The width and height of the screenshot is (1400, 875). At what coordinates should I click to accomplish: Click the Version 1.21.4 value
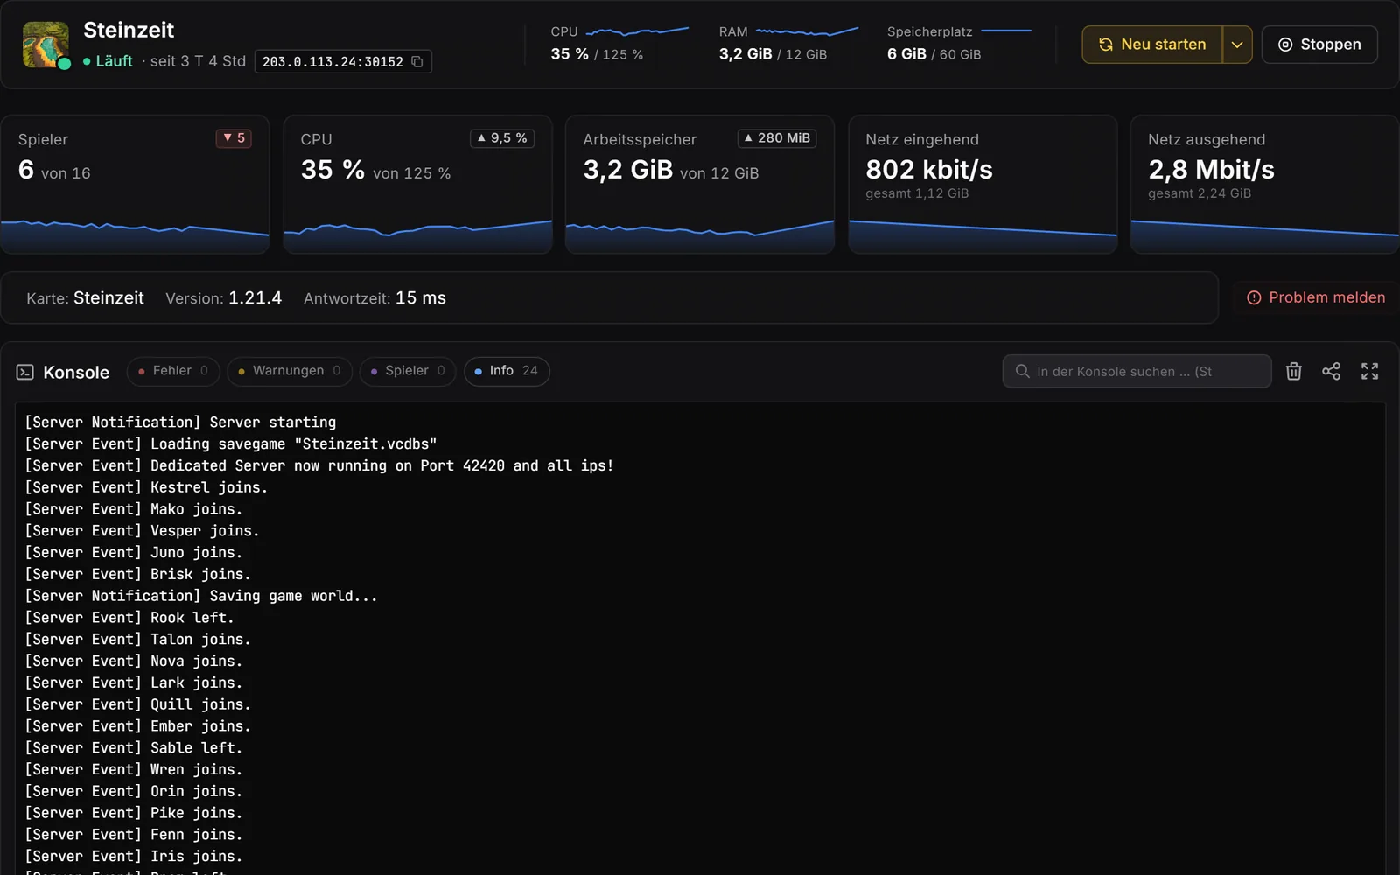tap(255, 298)
